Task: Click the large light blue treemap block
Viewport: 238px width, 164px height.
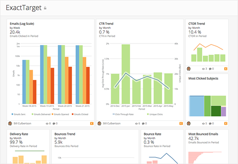Action: [x=197, y=107]
